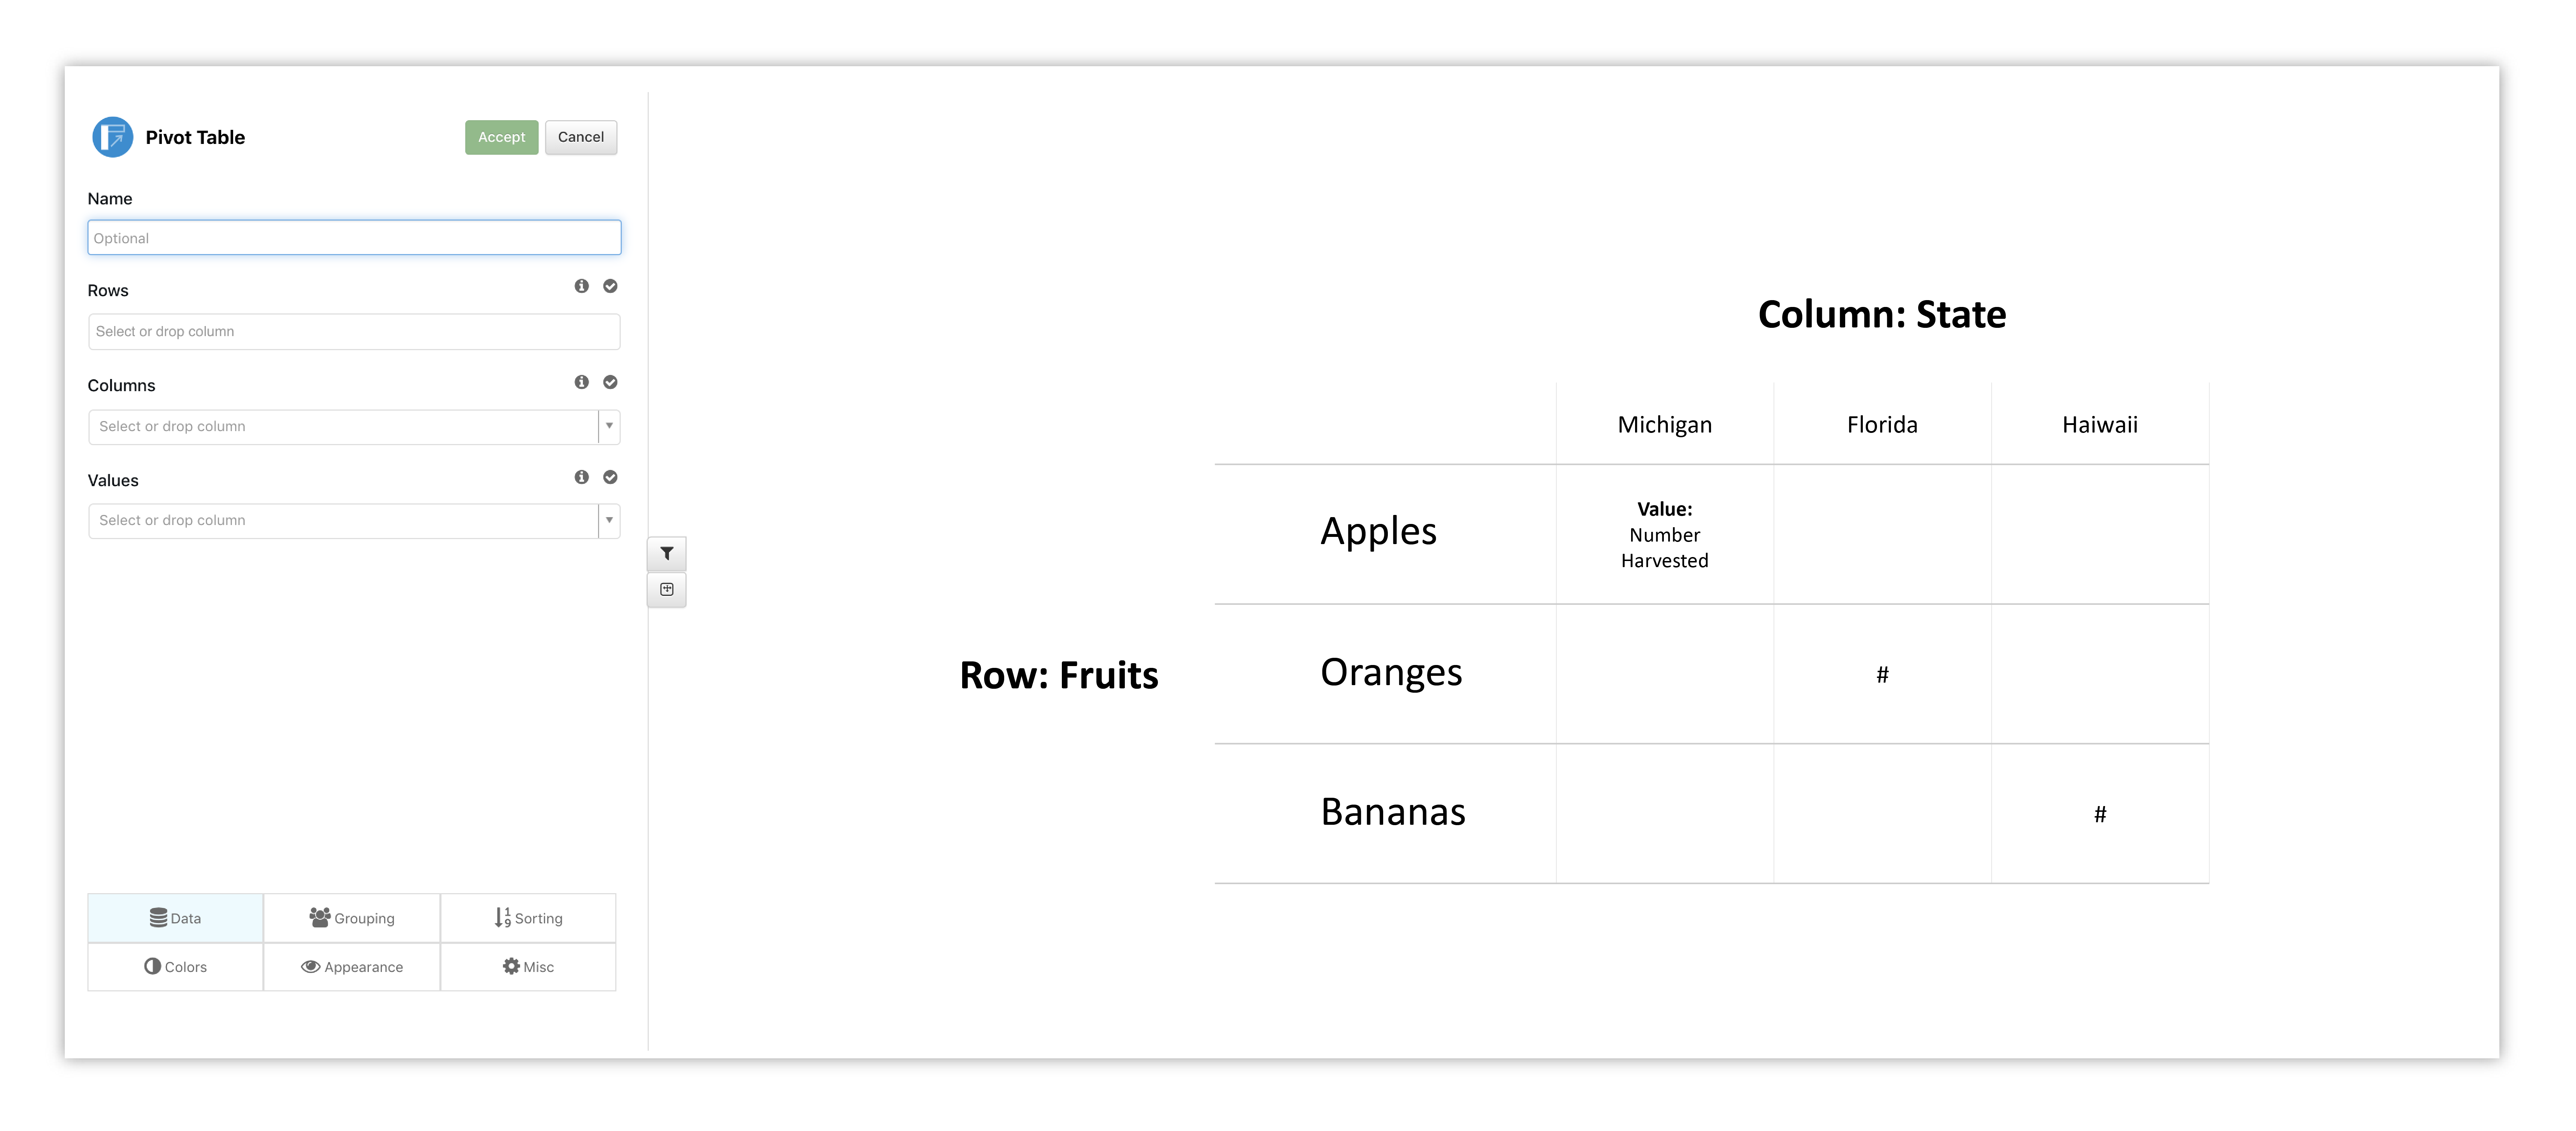Click the Cancel button
Image resolution: width=2576 pixels, height=1131 pixels.
[x=581, y=137]
